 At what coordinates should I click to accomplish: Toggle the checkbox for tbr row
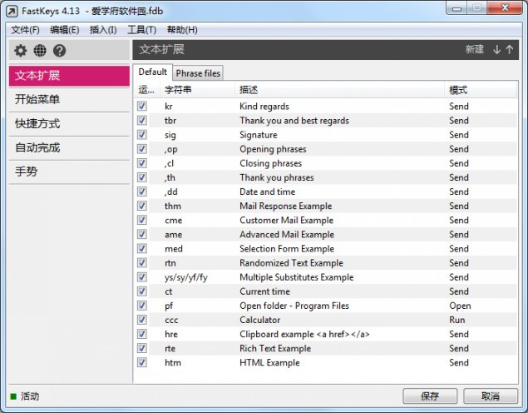[x=141, y=120]
